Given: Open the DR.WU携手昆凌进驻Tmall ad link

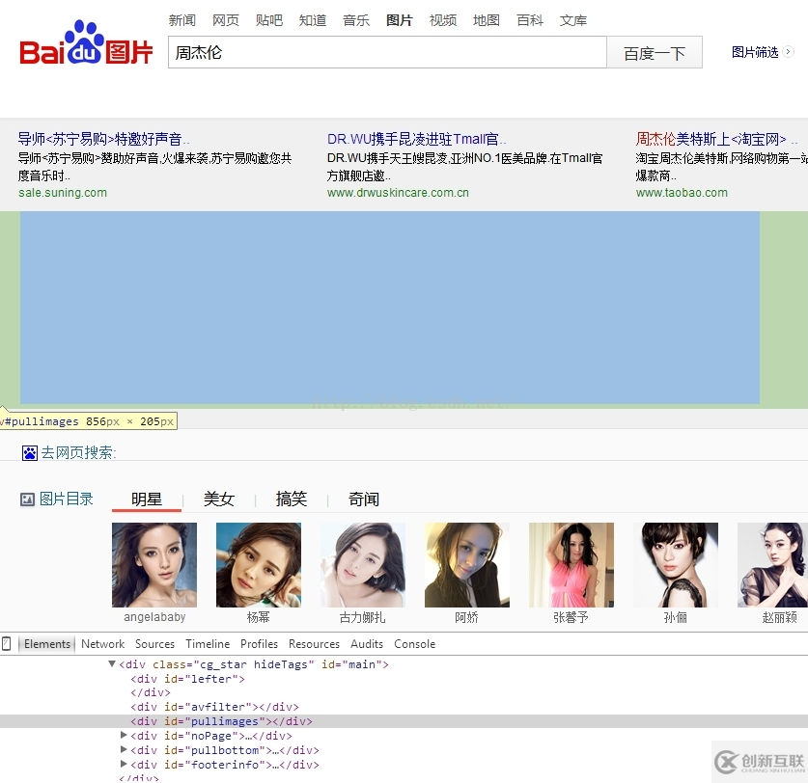Looking at the screenshot, I should coord(416,139).
